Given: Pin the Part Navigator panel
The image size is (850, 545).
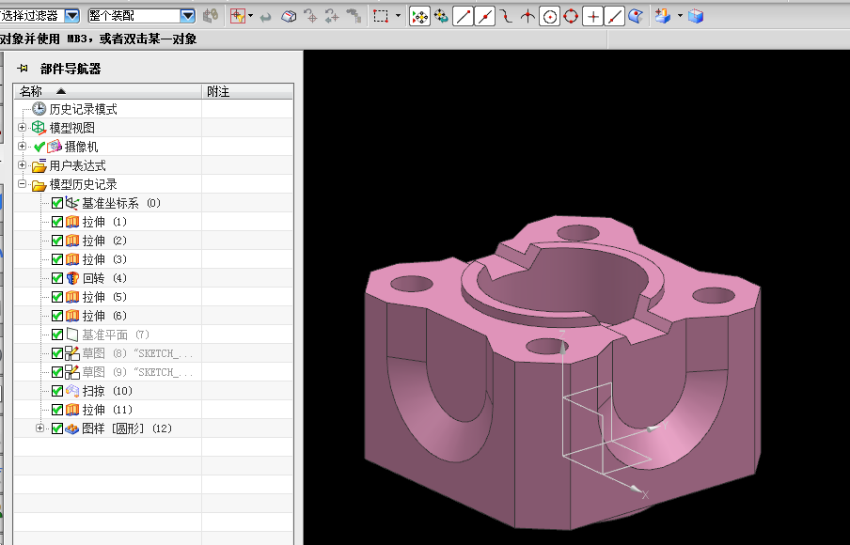Looking at the screenshot, I should pyautogui.click(x=23, y=69).
